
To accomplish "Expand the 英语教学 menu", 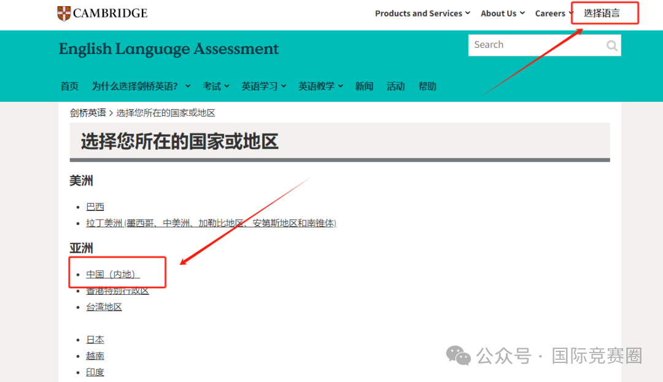I will [320, 86].
